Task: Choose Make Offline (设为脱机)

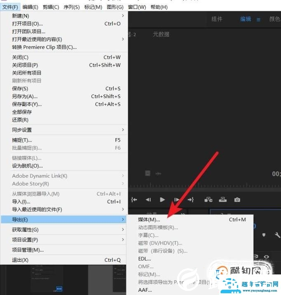Action: 64,166
